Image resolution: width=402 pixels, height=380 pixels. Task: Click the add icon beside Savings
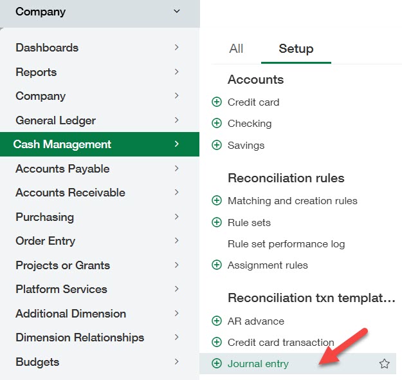(216, 146)
